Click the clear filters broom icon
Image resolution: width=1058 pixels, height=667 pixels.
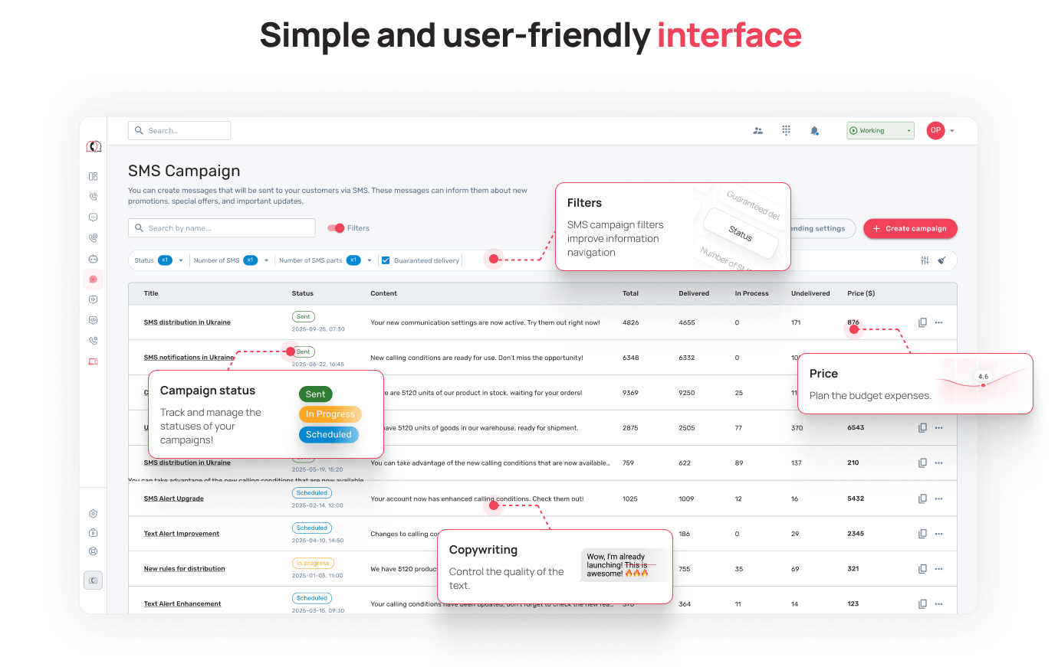point(942,260)
